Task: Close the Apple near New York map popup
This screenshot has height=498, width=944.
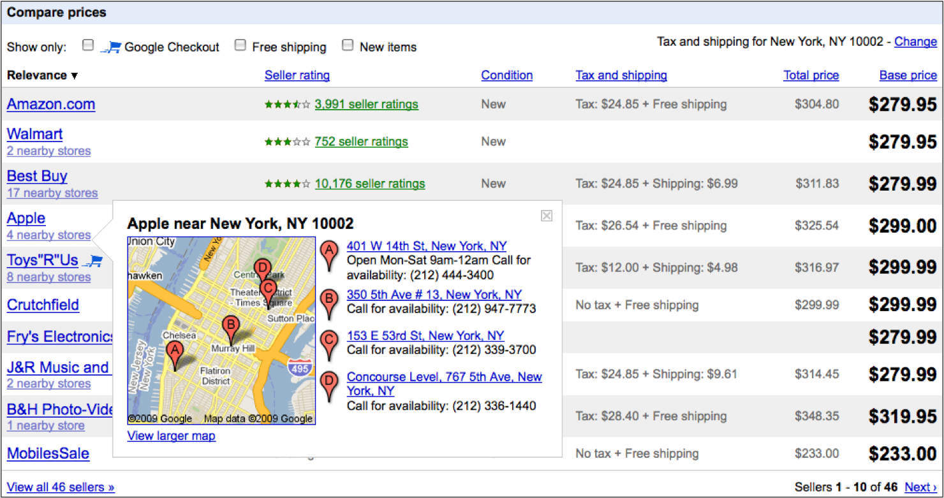Action: click(x=547, y=216)
